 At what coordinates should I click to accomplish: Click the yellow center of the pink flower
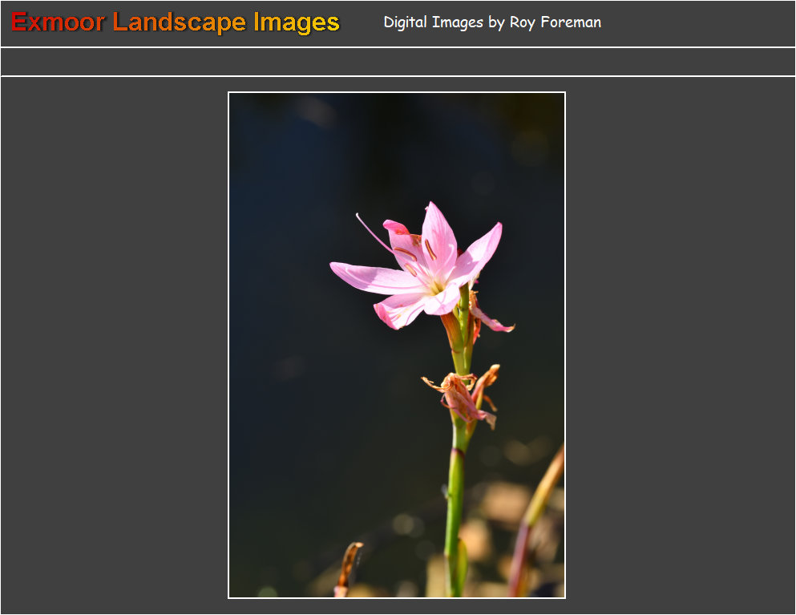pyautogui.click(x=435, y=283)
